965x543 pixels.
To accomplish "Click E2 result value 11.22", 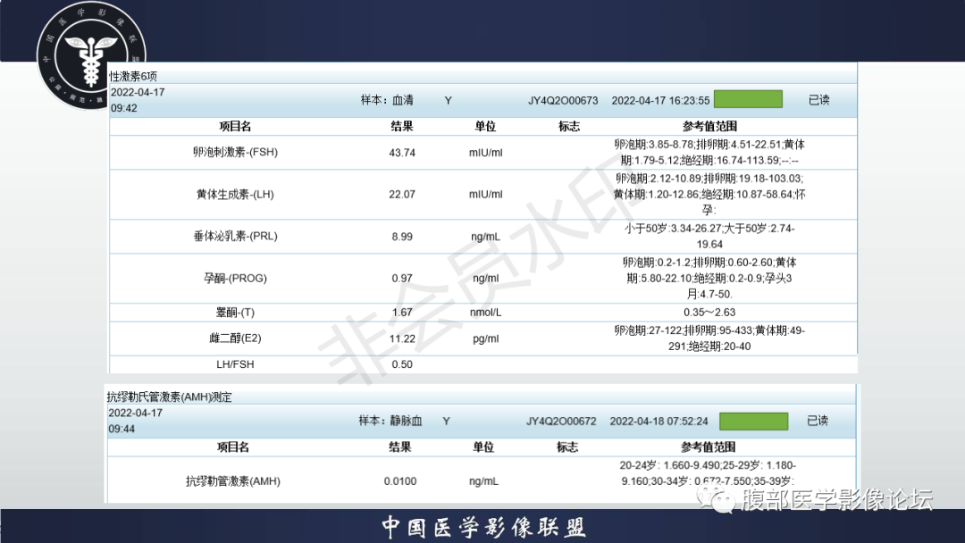I will click(x=402, y=338).
